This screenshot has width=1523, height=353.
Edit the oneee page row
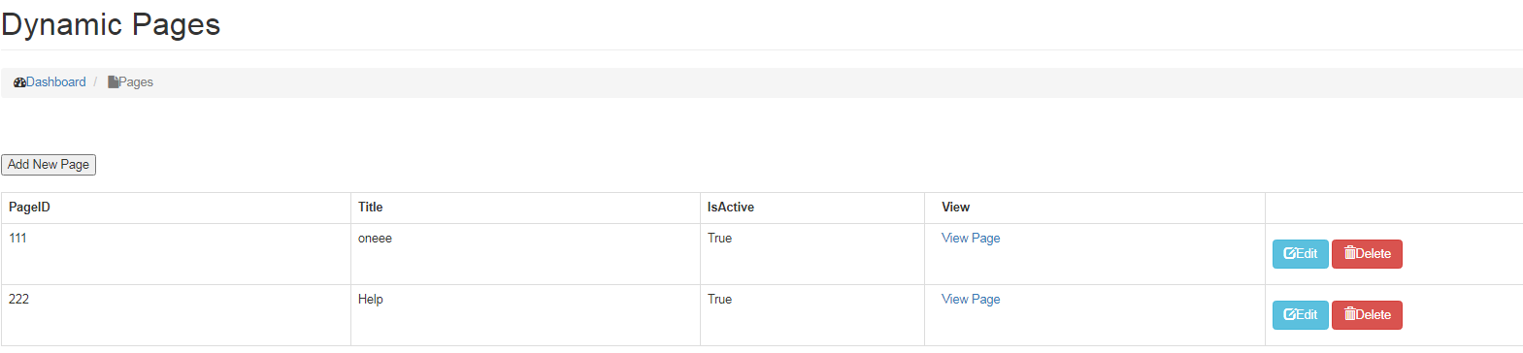click(1301, 254)
